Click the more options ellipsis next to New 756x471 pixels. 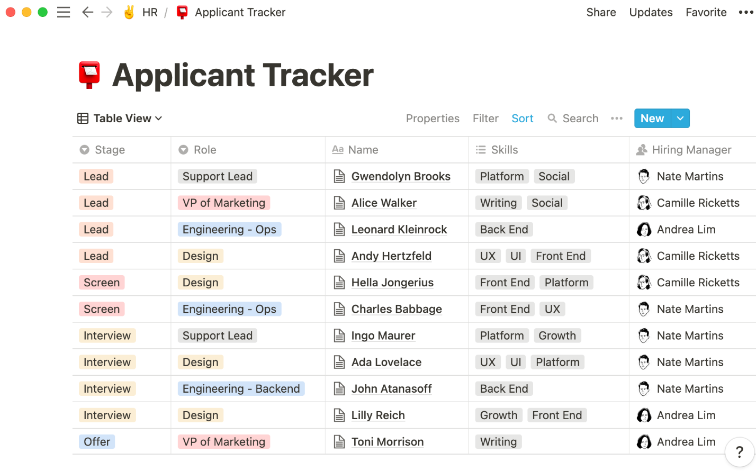(x=616, y=119)
